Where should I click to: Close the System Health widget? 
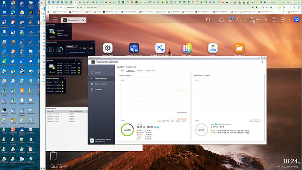(x=70, y=25)
